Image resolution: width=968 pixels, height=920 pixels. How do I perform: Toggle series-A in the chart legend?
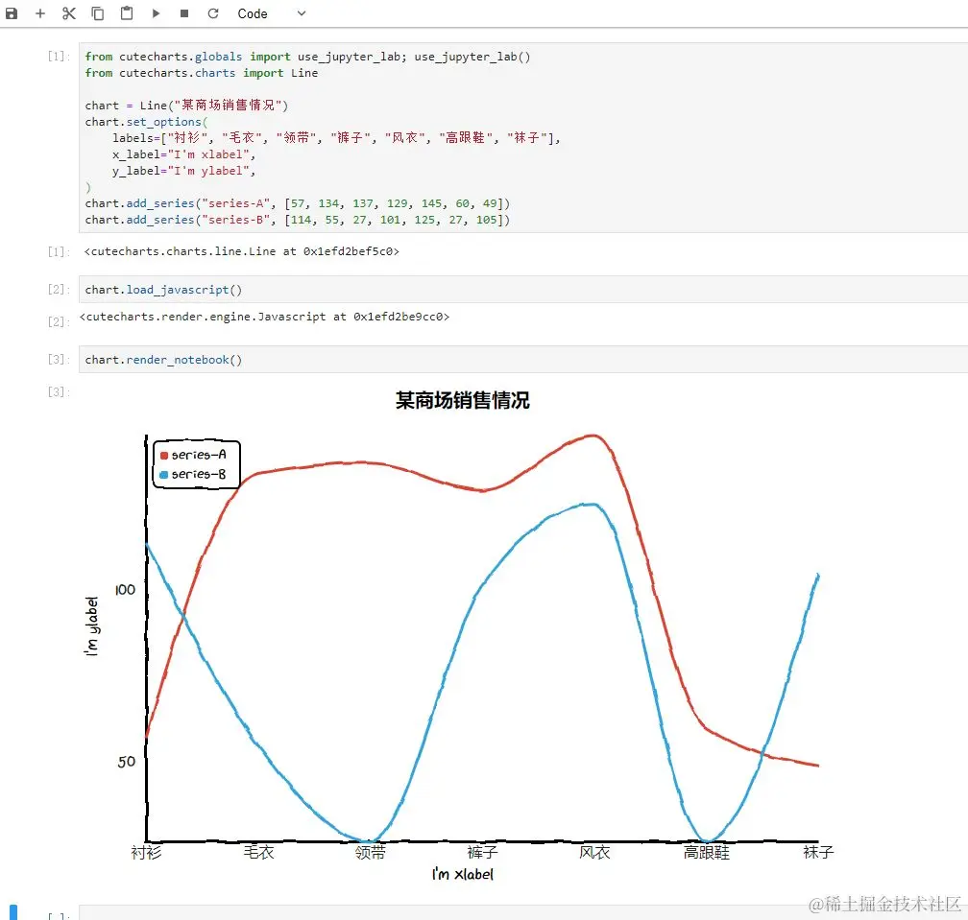coord(193,455)
